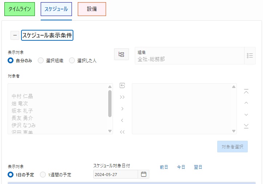263x184 pixels.
Task: Remove selected person with < icon
Action: [x=122, y=120]
